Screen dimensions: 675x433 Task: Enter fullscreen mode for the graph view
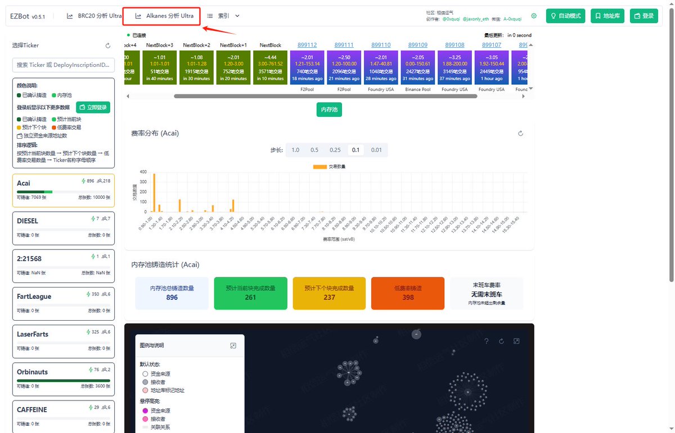pos(516,341)
